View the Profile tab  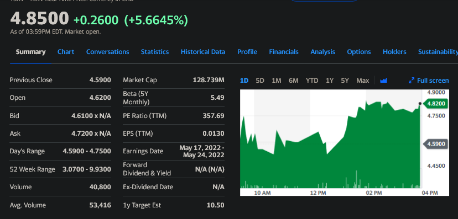[x=247, y=52]
